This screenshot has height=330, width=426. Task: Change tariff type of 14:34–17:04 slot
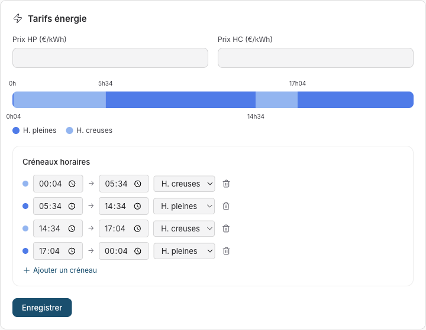coord(184,228)
